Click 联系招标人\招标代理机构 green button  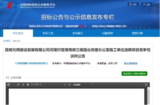click(134, 73)
